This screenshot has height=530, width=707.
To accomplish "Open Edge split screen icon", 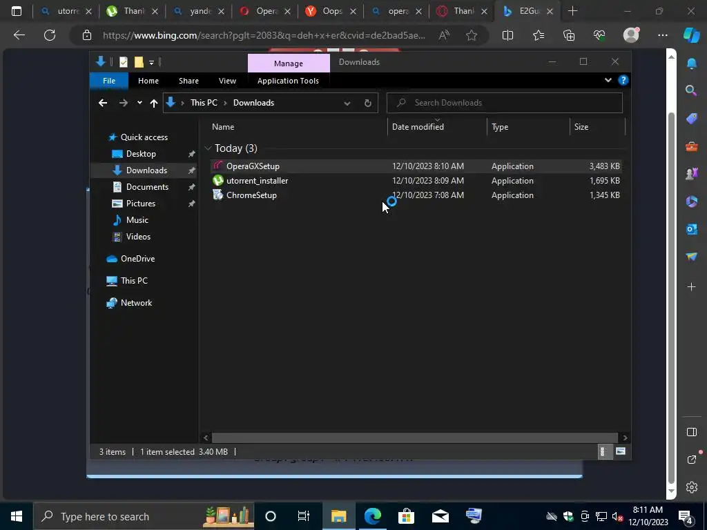I will click(507, 35).
